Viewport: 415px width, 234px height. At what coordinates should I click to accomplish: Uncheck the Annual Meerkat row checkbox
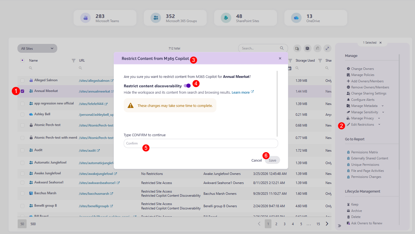pyautogui.click(x=22, y=91)
